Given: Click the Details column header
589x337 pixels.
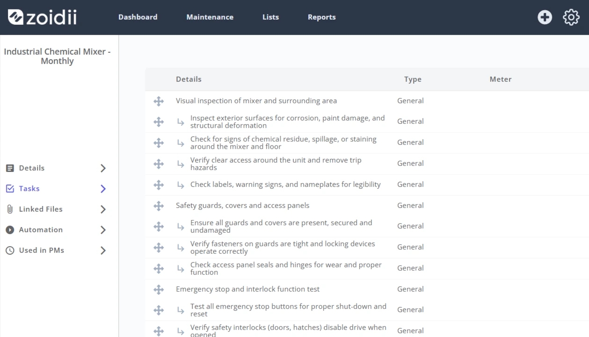Looking at the screenshot, I should 189,79.
